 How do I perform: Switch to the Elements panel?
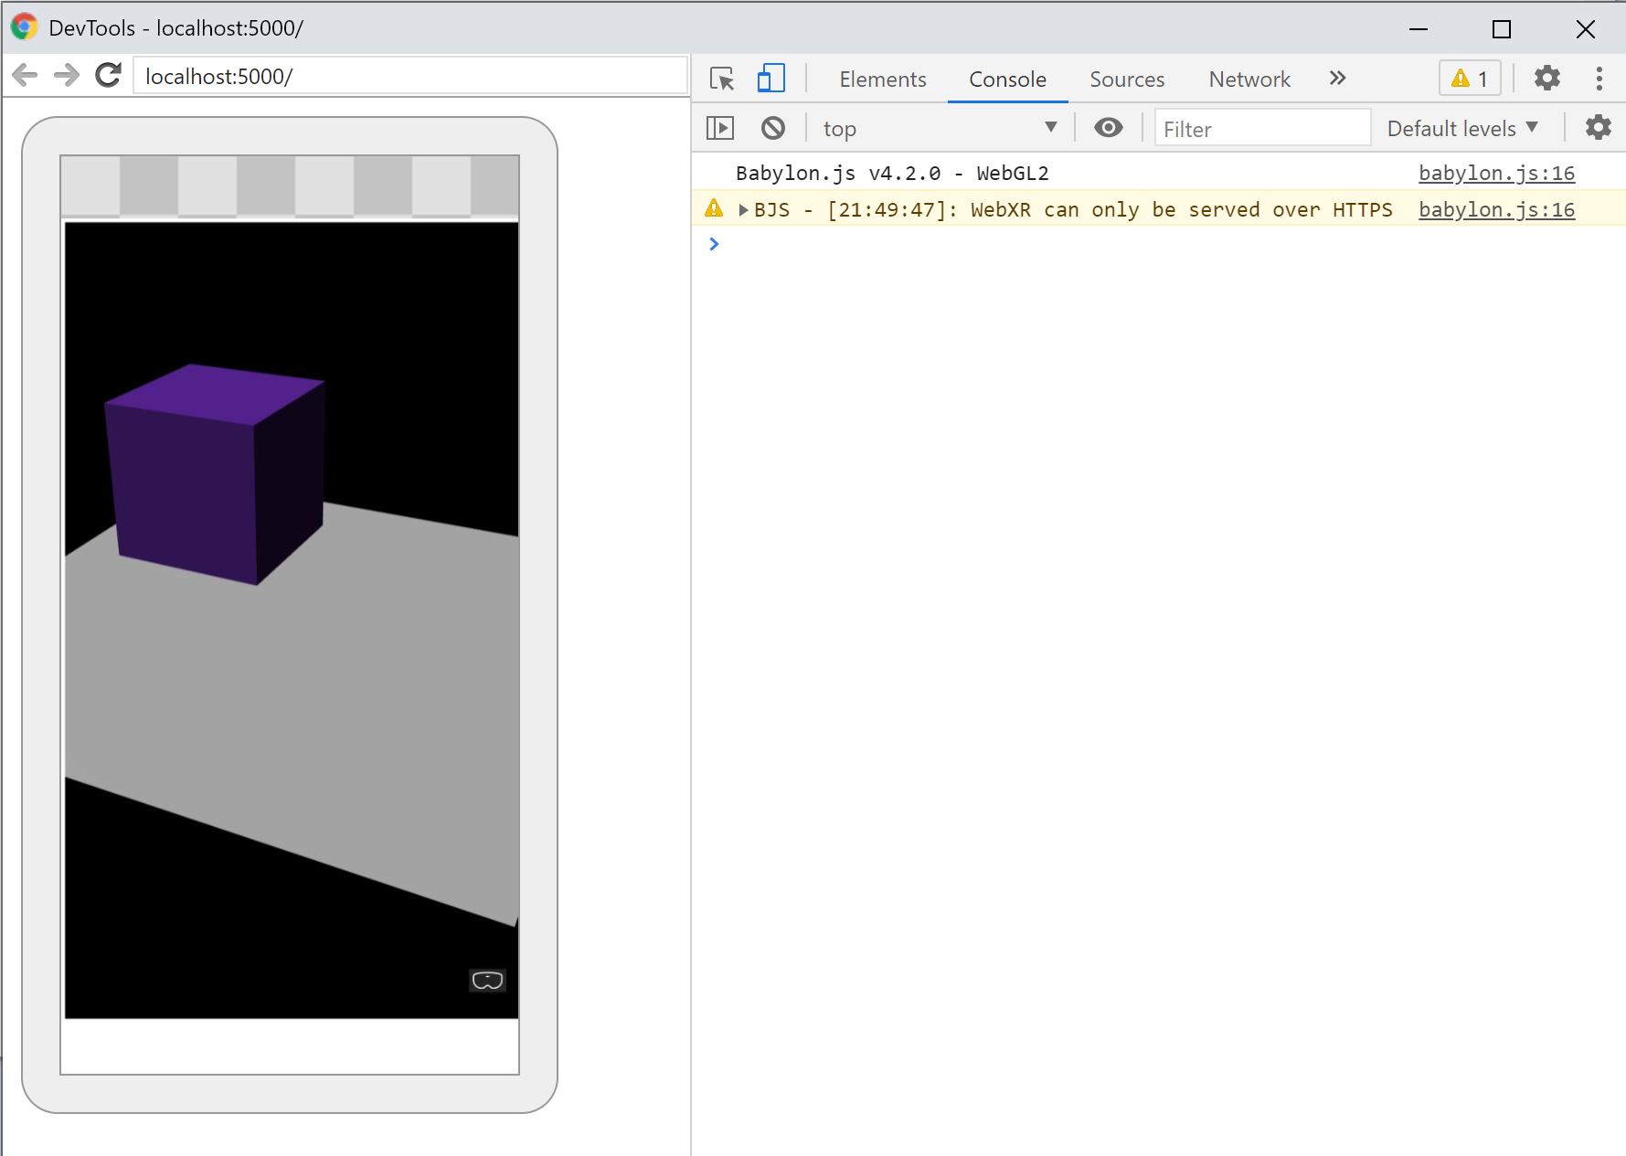(881, 80)
